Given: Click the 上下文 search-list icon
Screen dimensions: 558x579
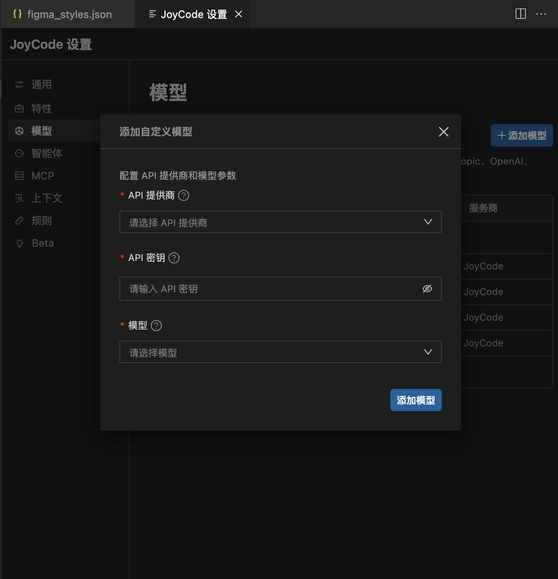Looking at the screenshot, I should 19,198.
